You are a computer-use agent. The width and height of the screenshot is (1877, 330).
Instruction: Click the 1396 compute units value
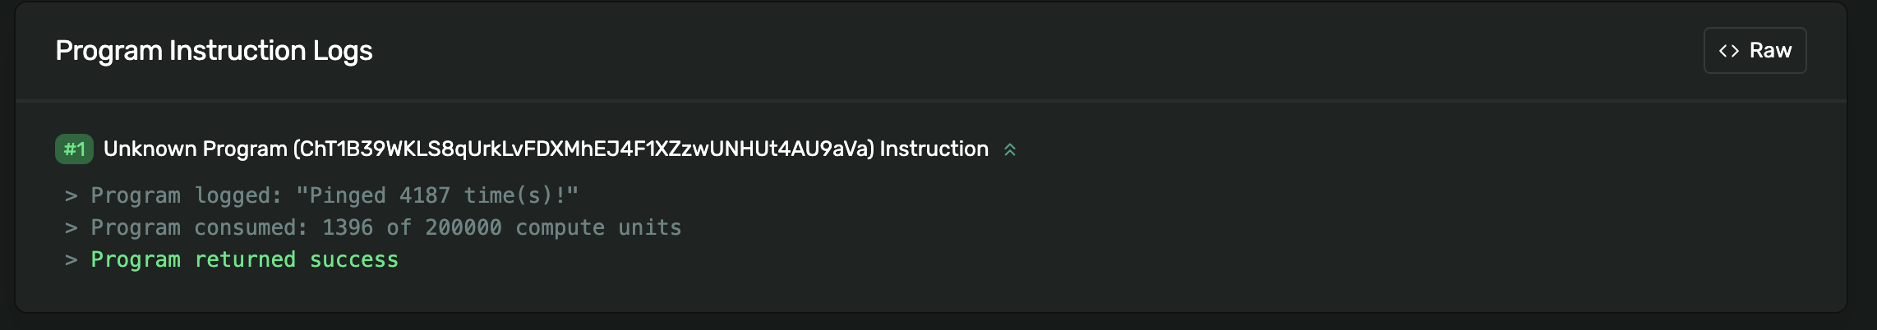(348, 227)
